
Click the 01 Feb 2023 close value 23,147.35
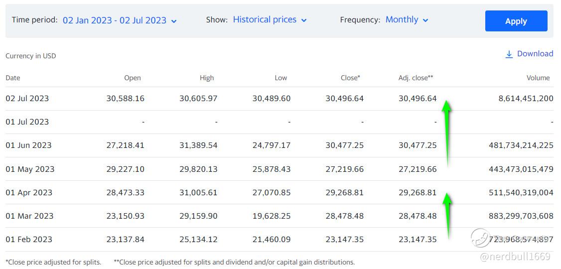[344, 240]
